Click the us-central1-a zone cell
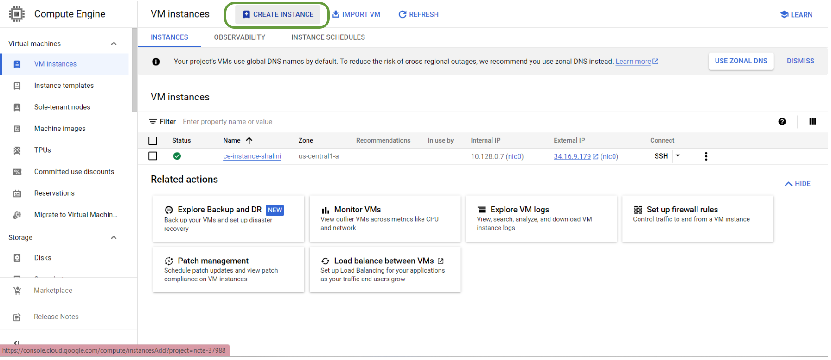Screen dimensions: 831x360 tap(319, 156)
